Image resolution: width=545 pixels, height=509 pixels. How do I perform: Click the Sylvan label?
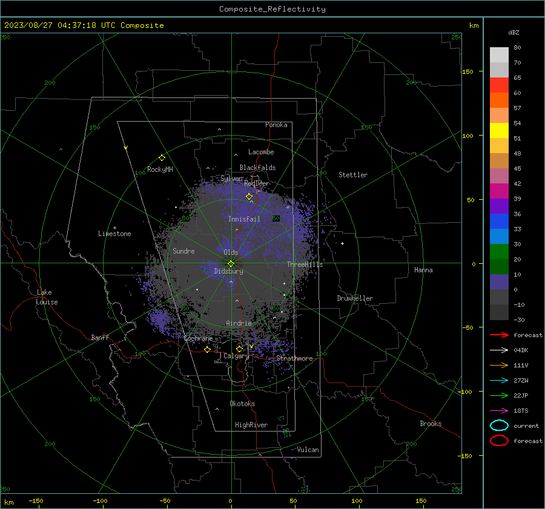(x=231, y=179)
